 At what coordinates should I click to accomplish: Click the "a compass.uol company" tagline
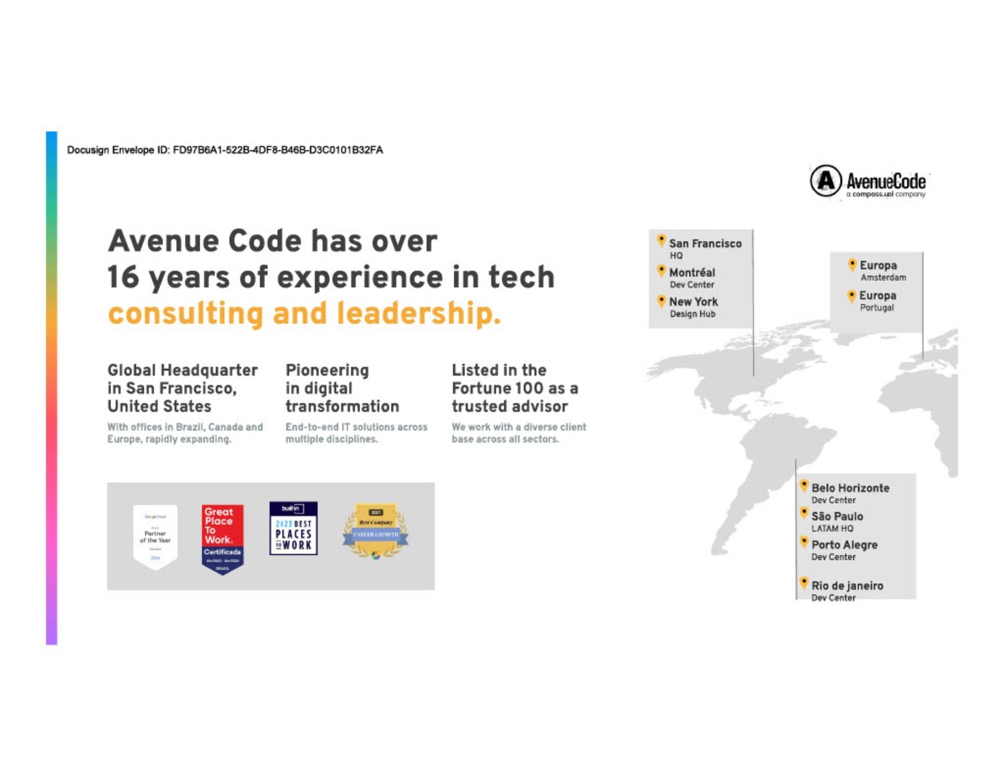[x=886, y=194]
